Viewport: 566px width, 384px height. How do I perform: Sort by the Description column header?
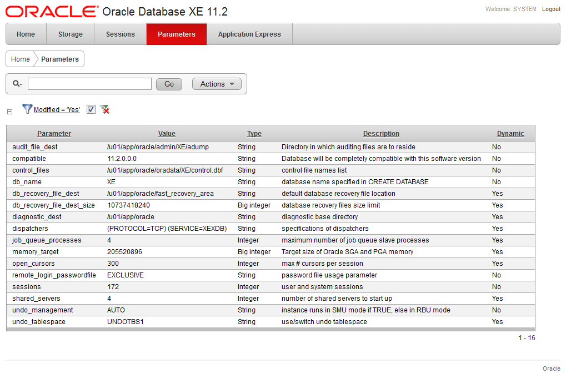pos(381,133)
